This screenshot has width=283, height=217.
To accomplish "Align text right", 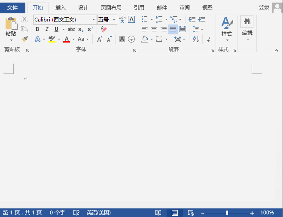I will point(164,29).
